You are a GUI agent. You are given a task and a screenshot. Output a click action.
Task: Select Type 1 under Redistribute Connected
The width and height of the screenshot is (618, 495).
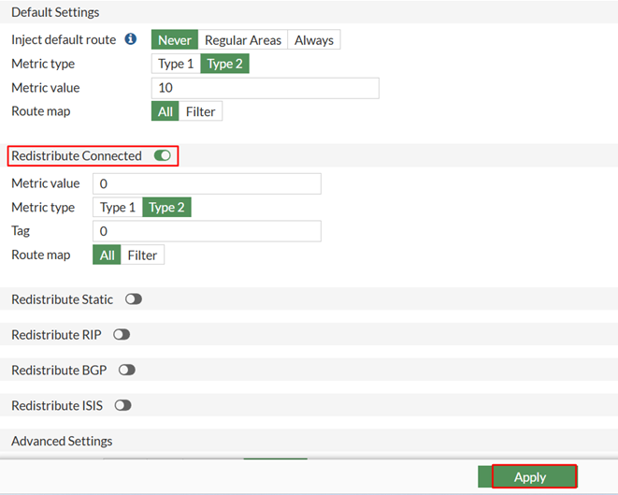(118, 208)
